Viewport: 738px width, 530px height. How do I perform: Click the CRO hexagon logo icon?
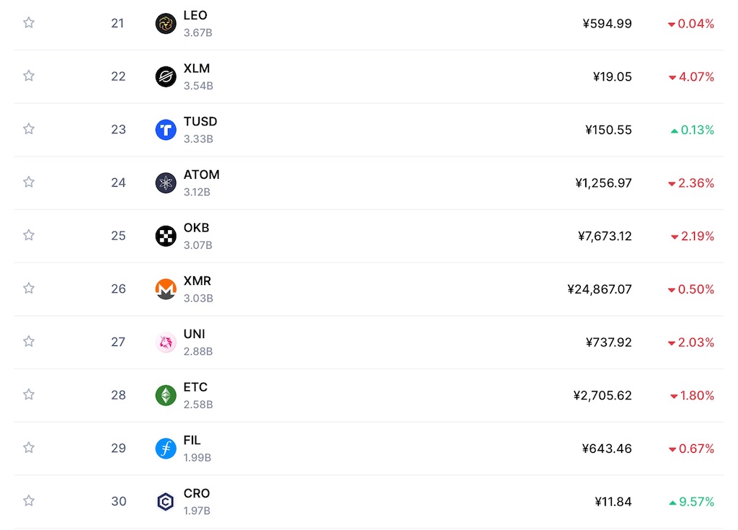[x=166, y=501]
